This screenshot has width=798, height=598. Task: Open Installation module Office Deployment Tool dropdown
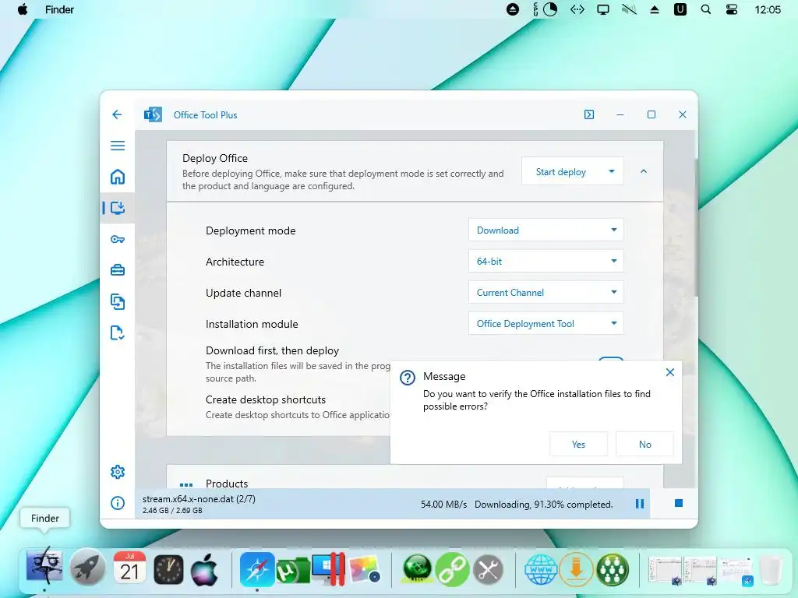click(x=546, y=323)
